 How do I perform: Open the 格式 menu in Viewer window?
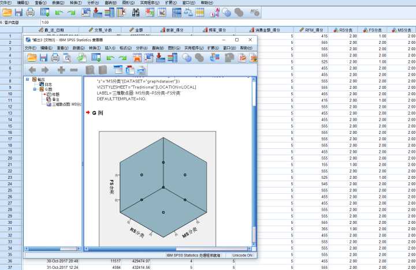(126, 48)
